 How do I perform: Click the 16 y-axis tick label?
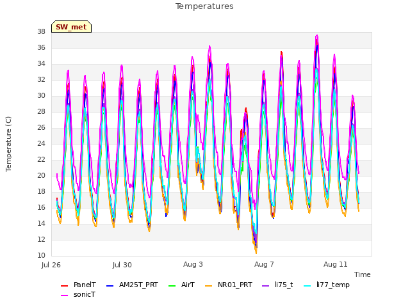pos(41,207)
